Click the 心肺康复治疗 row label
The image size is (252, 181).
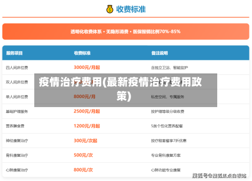coord(17,170)
